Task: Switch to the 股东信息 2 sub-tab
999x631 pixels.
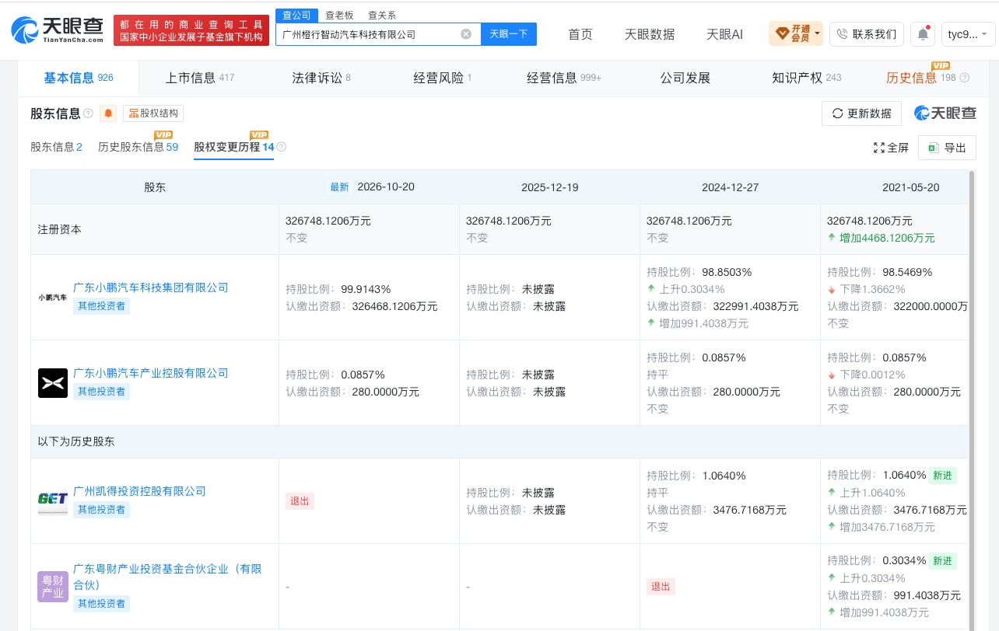Action: coord(56,147)
